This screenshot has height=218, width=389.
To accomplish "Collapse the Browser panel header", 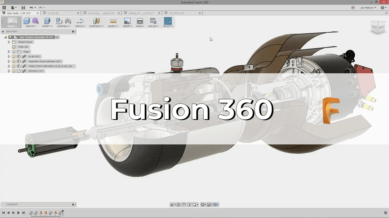I will click(3, 31).
